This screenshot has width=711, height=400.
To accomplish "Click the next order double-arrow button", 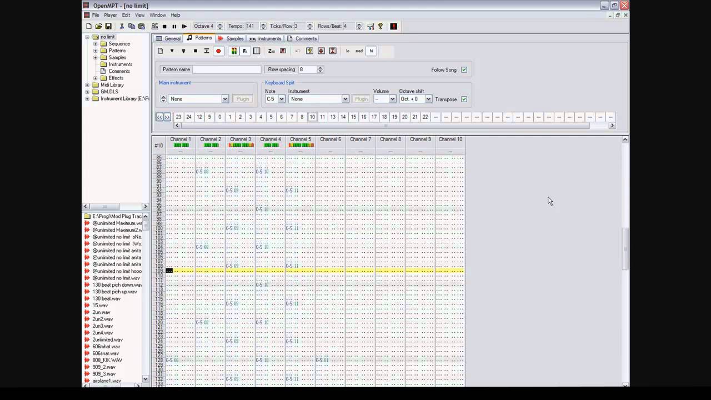I will point(167,117).
